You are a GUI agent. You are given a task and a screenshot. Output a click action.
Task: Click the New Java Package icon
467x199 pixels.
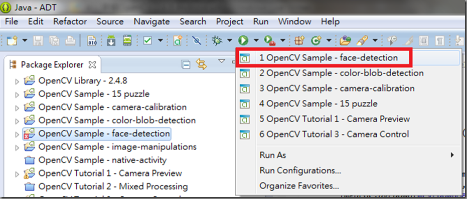point(299,40)
